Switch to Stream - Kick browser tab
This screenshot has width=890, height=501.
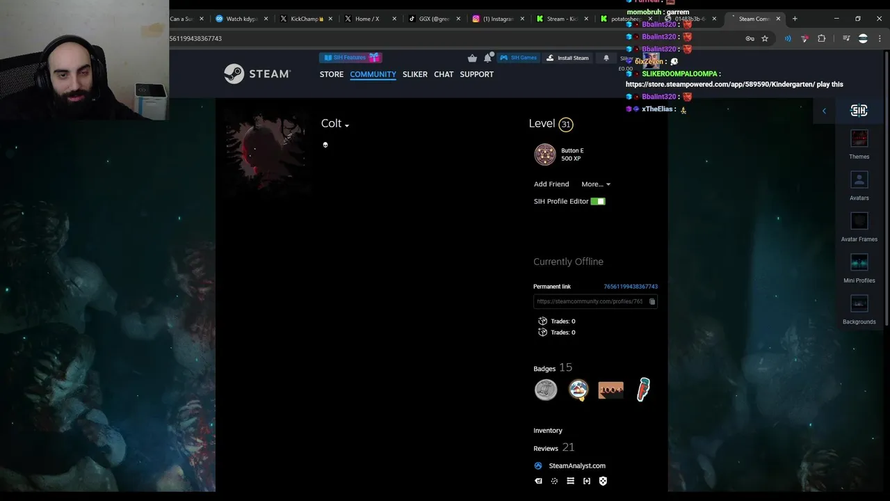pos(562,19)
